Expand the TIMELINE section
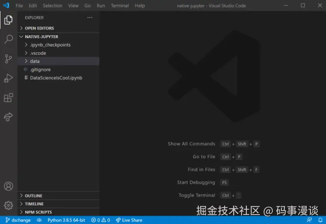Image resolution: width=326 pixels, height=224 pixels. 59,204
